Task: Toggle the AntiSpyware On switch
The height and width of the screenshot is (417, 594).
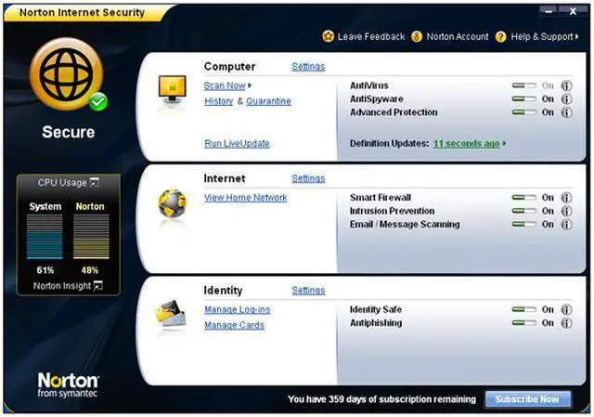Action: click(523, 99)
